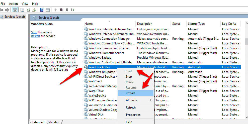Select Services (Local) in the console tree
The width and height of the screenshot is (248, 124).
tap(15, 16)
